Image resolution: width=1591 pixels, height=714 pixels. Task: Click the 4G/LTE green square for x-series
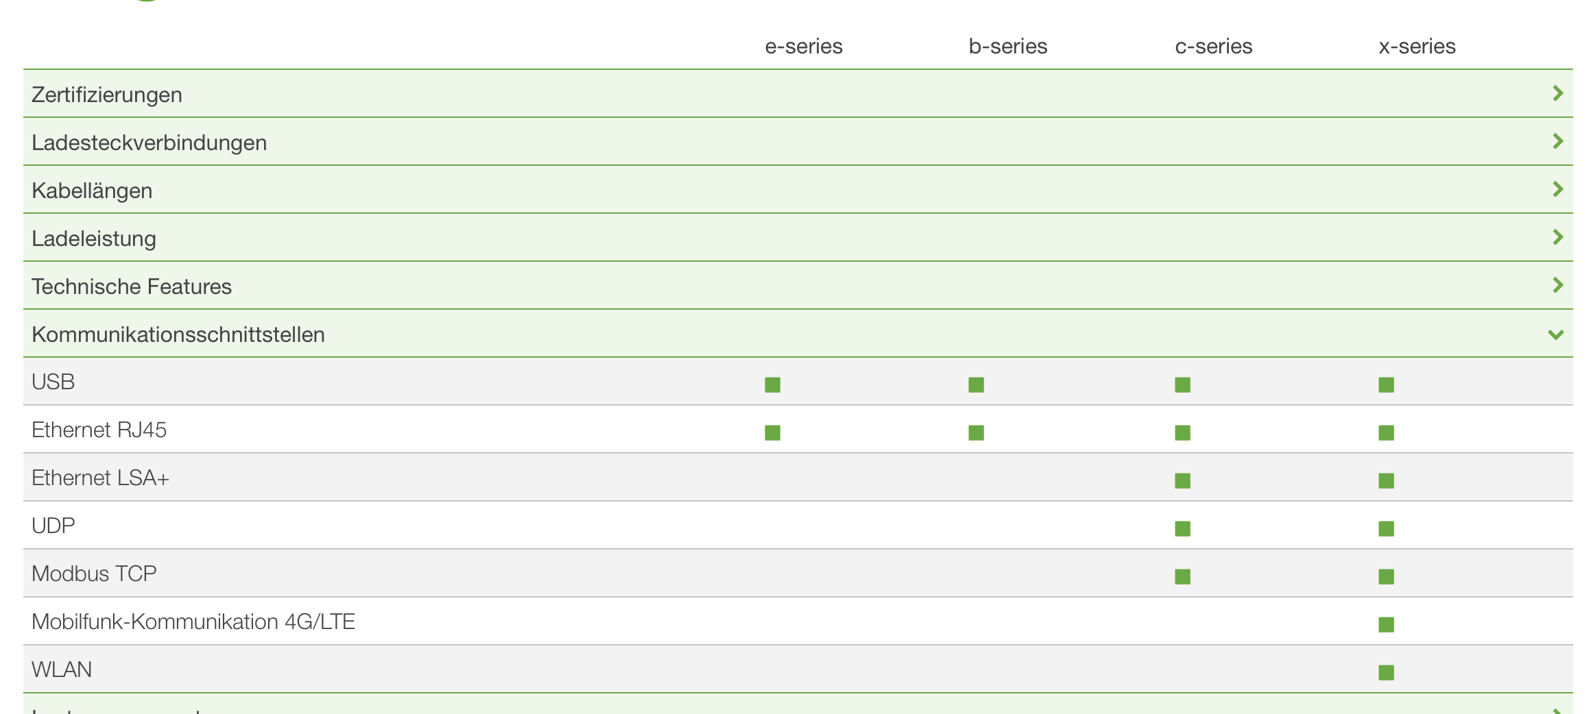pyautogui.click(x=1386, y=624)
